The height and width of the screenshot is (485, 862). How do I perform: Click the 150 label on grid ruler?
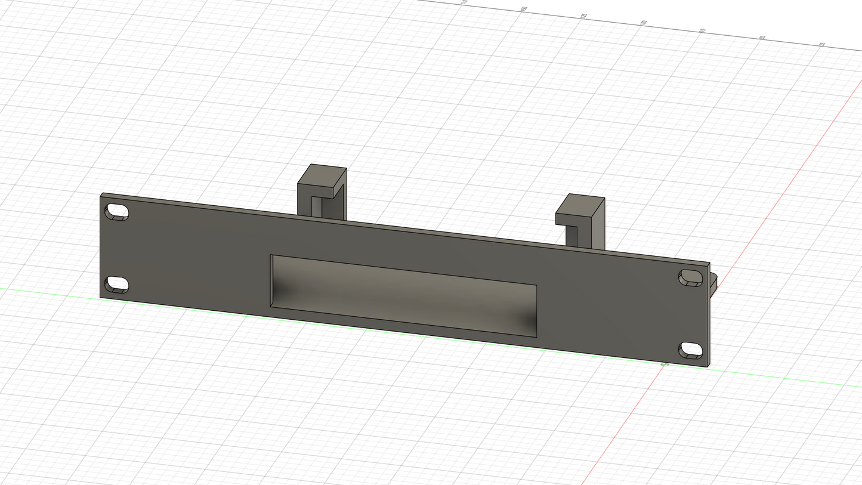pos(524,9)
